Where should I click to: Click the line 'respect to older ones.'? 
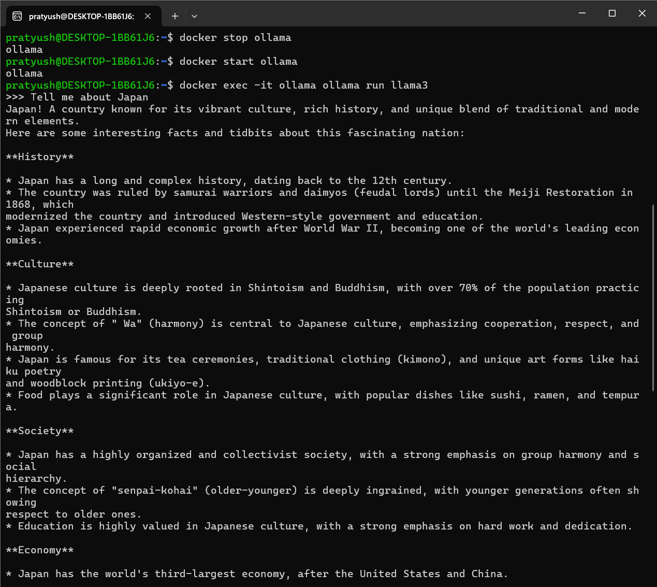click(x=74, y=514)
